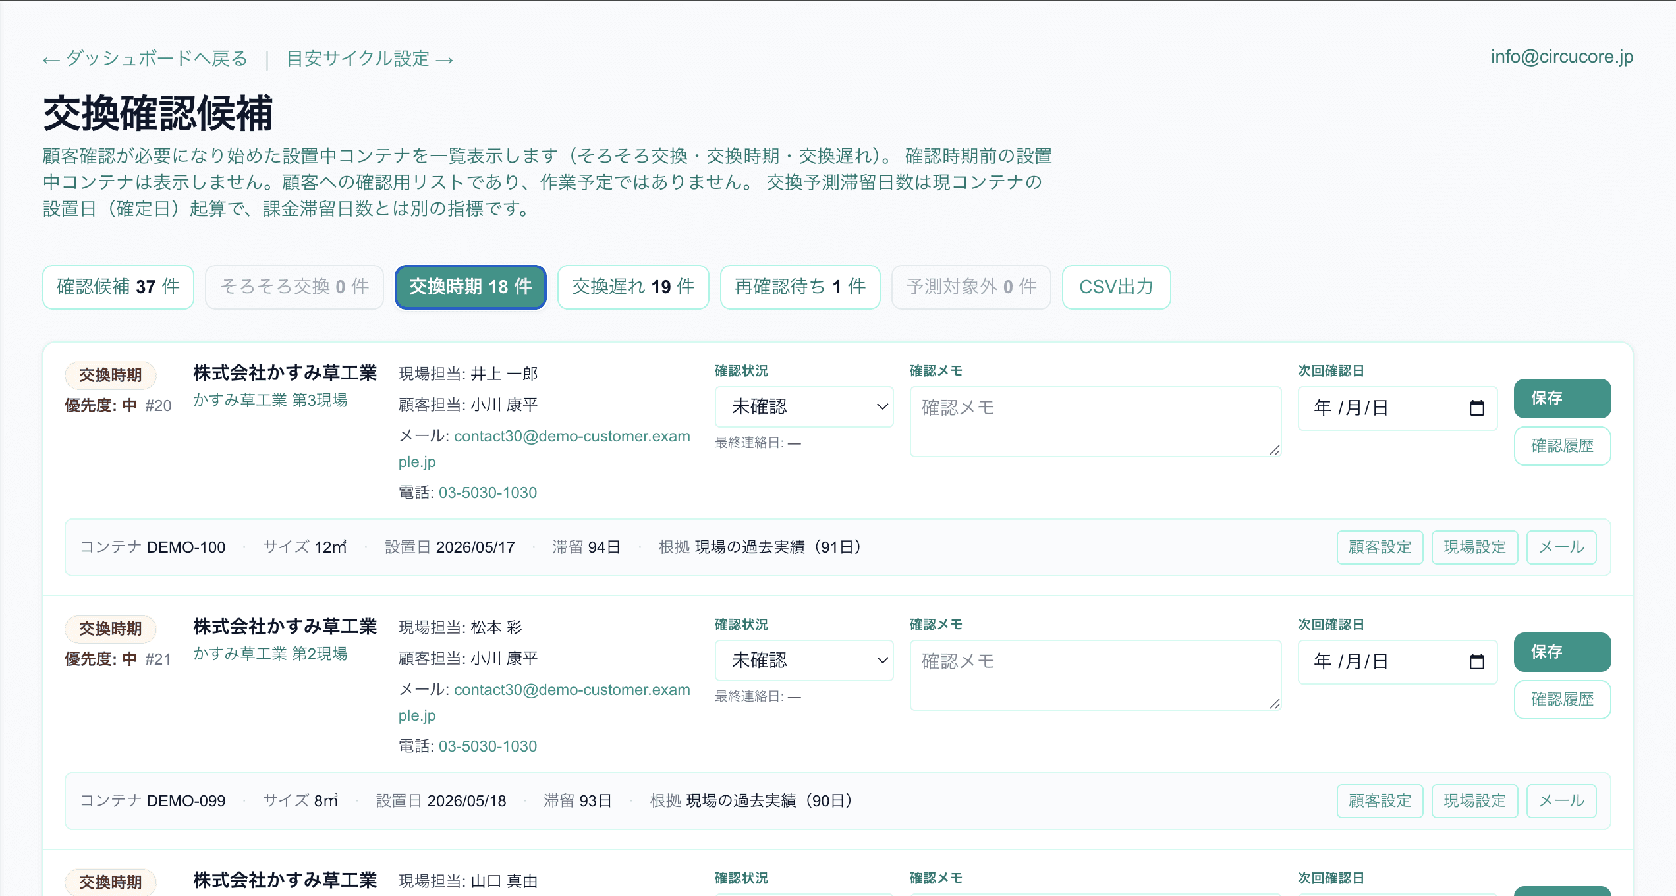Click page heading 交換確認候補
This screenshot has height=896, width=1676.
click(x=158, y=113)
